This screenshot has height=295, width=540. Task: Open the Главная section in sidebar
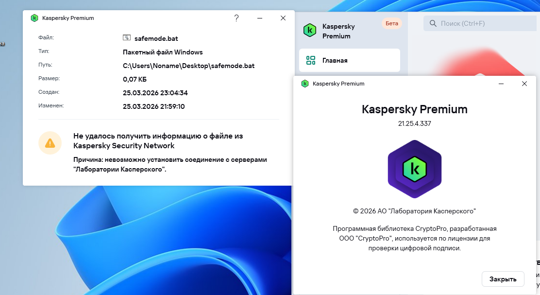click(350, 60)
